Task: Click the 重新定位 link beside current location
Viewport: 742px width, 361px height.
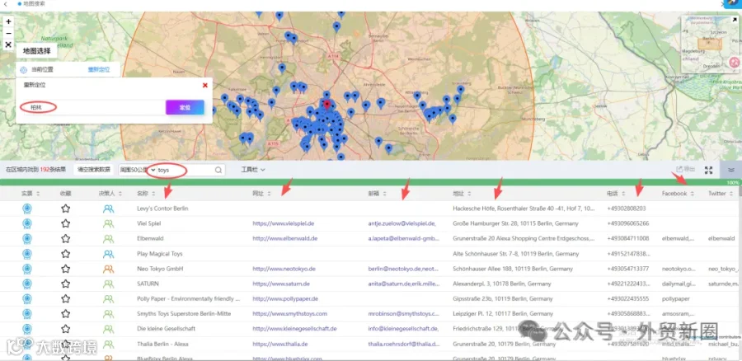Action: pos(99,69)
